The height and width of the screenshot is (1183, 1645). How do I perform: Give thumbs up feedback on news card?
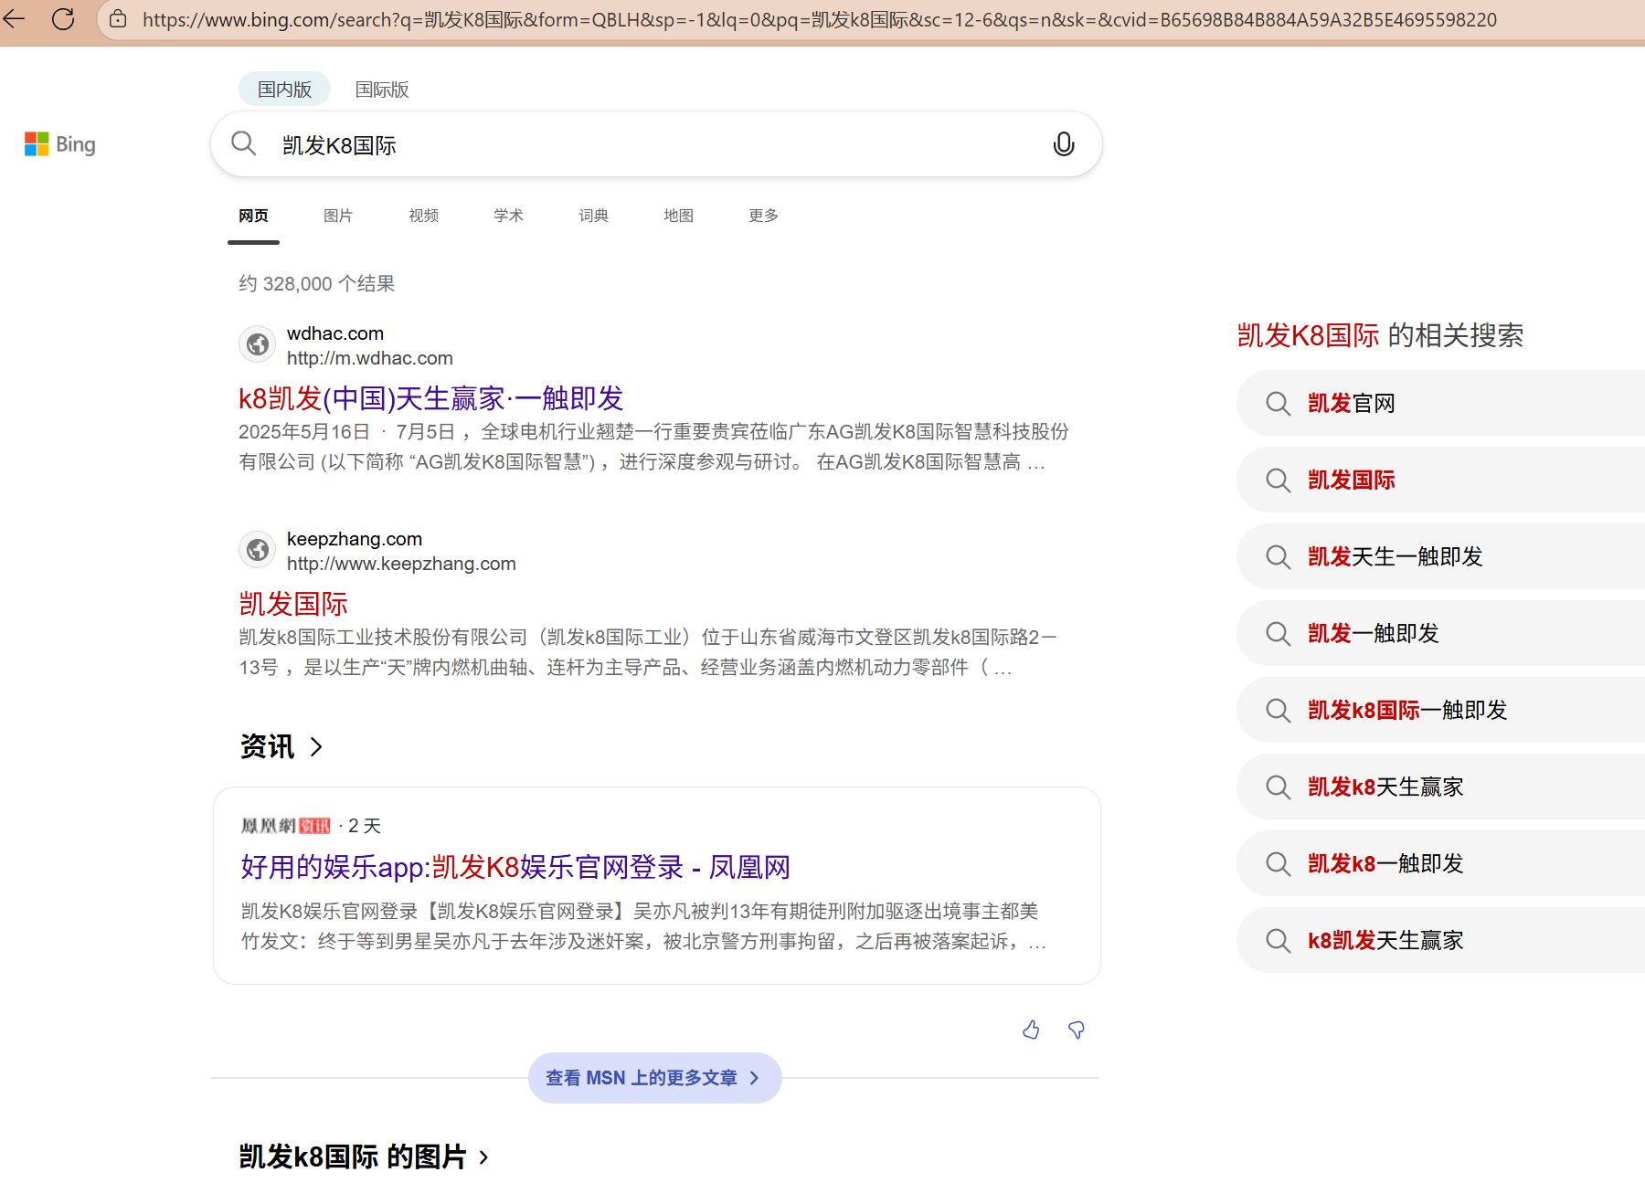(1031, 1030)
